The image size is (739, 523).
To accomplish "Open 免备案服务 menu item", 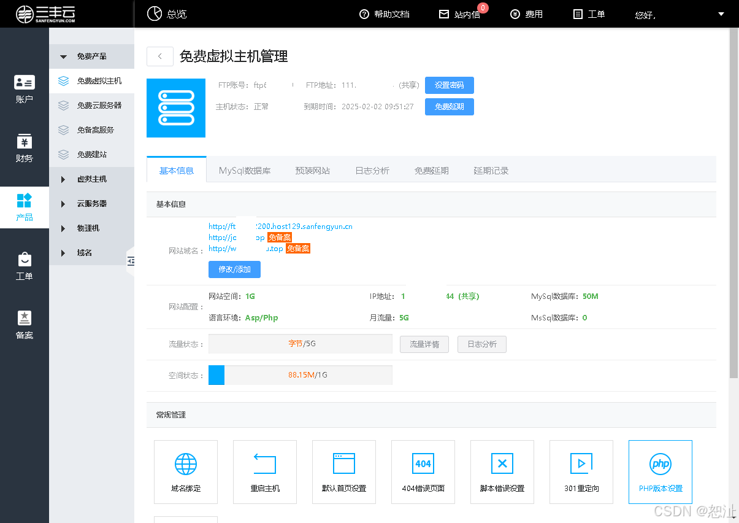I will (x=91, y=130).
